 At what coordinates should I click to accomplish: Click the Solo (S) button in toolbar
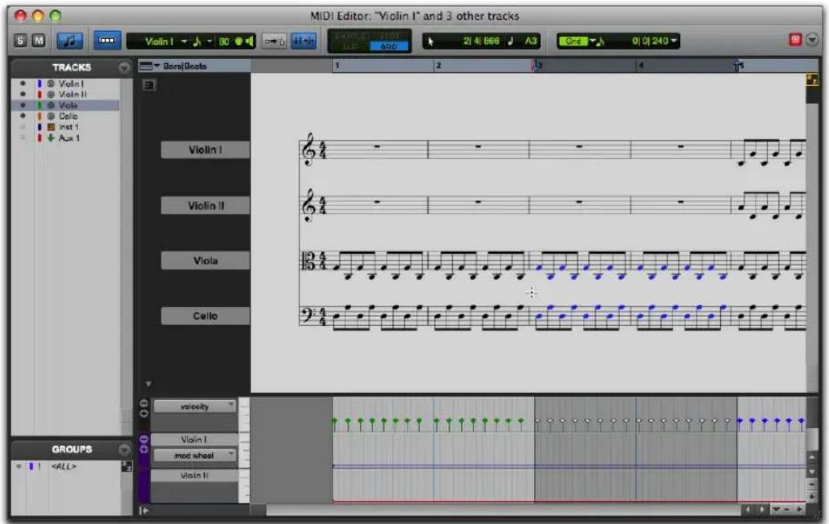[22, 41]
